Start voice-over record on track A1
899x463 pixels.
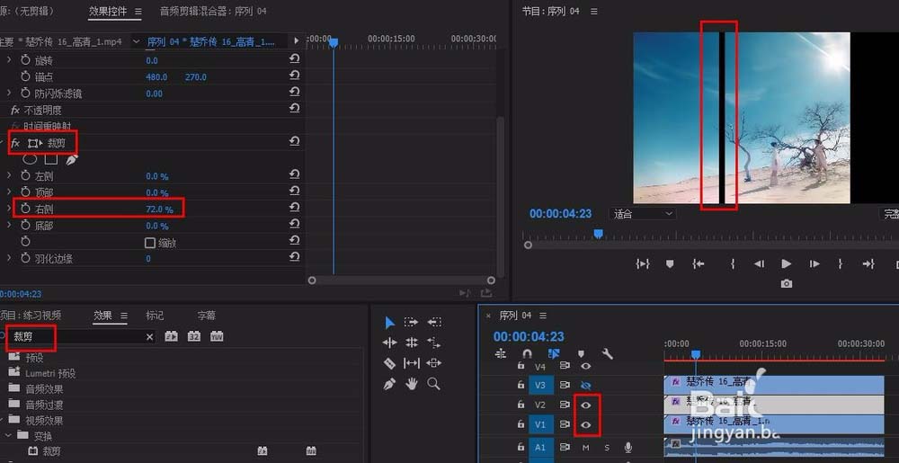click(x=628, y=447)
